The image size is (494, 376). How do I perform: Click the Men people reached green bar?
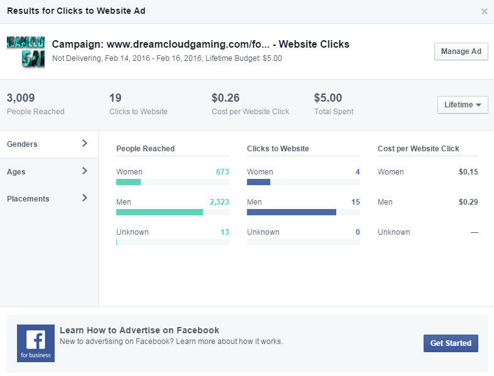coord(160,212)
